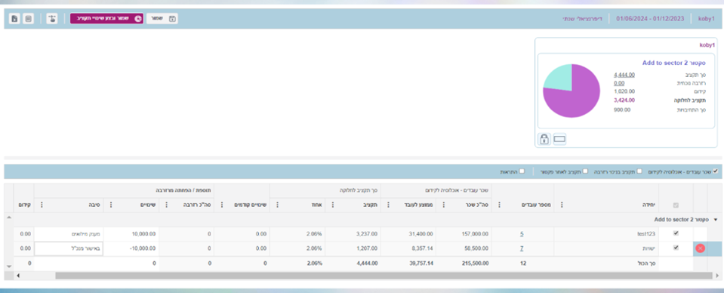The image size is (724, 293).
Task: Click the 4,444.00 total budget link
Action: 624,75
